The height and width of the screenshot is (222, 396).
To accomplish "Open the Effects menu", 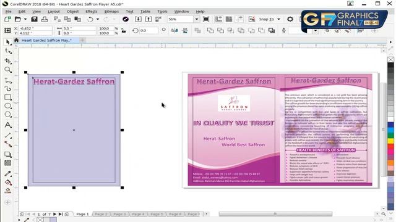I will coord(91,11).
